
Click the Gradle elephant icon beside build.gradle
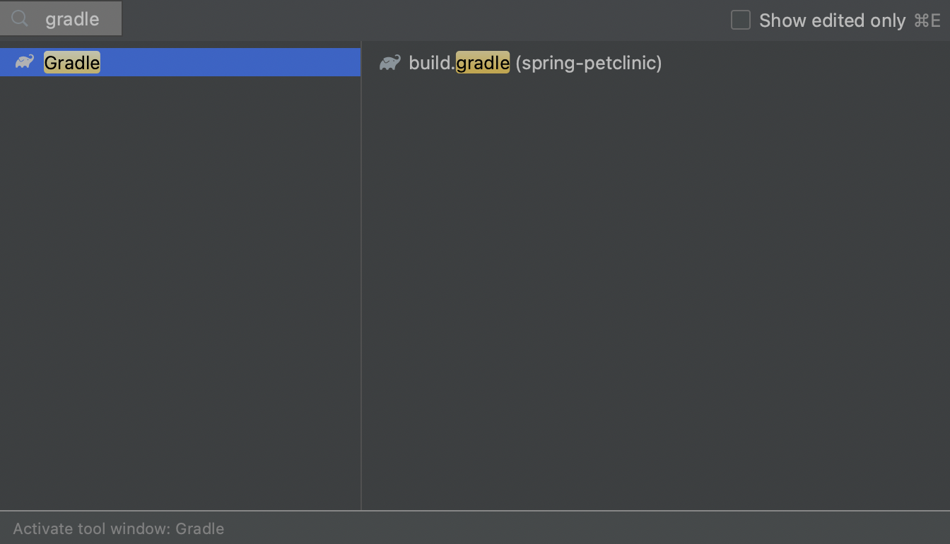click(x=389, y=63)
